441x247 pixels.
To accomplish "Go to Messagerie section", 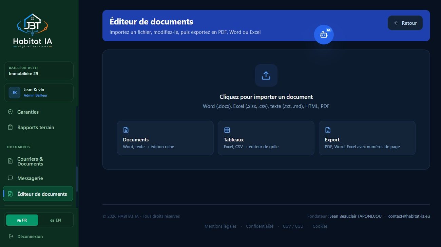I will 38,178.
